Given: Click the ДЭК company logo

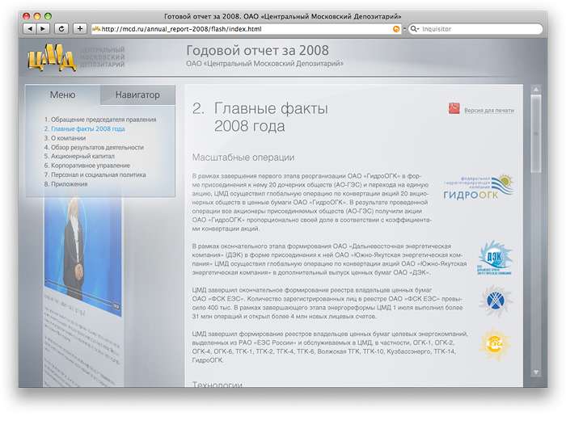Looking at the screenshot, I should (495, 258).
